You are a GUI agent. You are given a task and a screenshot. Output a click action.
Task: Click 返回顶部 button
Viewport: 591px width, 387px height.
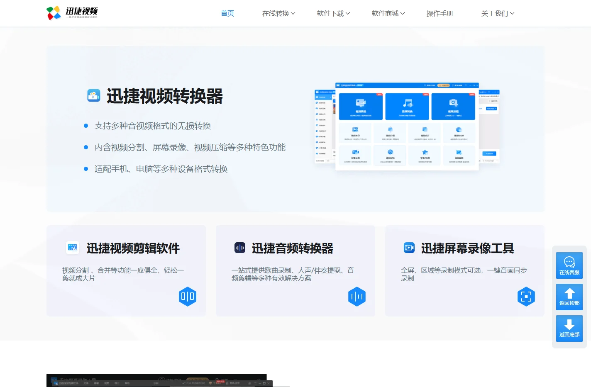(569, 297)
